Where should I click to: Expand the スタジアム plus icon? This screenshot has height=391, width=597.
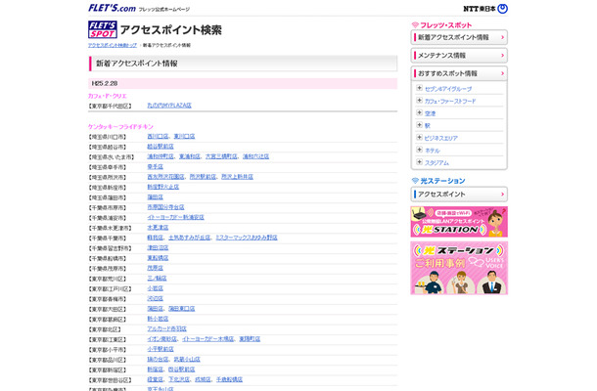(419, 162)
